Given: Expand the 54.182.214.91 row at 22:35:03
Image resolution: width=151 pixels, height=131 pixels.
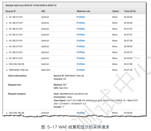Looking at the screenshot, I should (7, 23).
